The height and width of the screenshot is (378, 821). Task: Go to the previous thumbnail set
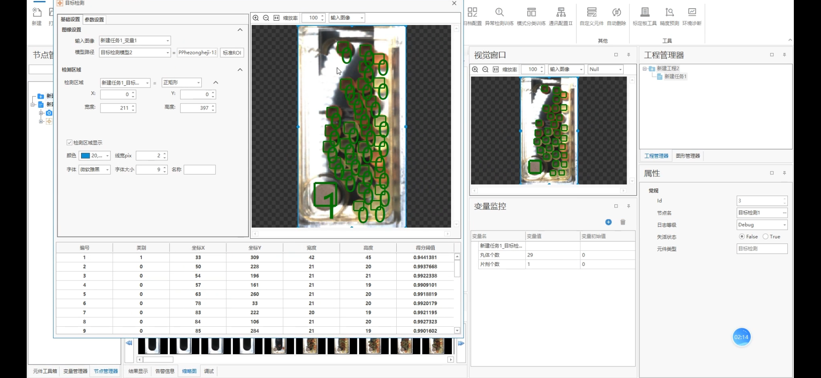(129, 343)
